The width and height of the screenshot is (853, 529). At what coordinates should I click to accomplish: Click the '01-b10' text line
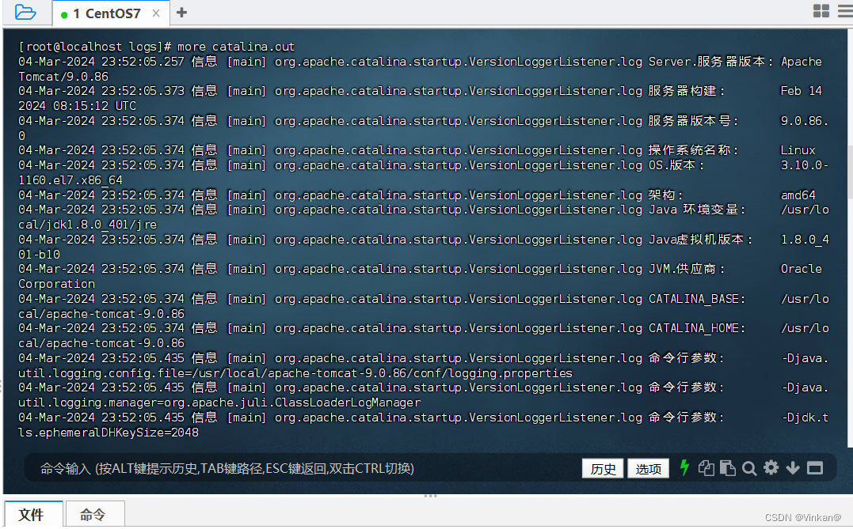(x=39, y=254)
